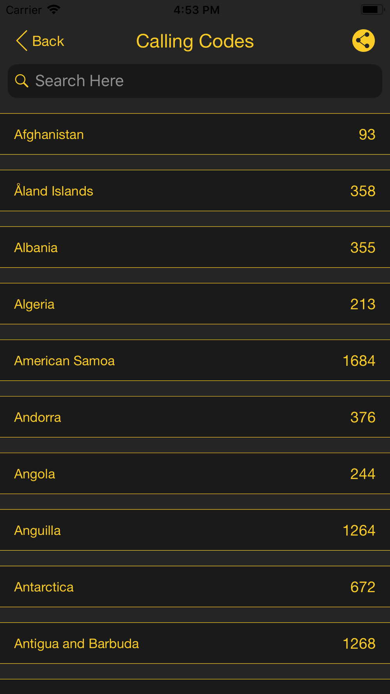The width and height of the screenshot is (390, 694).
Task: Choose the Antarctica row
Action: (x=195, y=587)
